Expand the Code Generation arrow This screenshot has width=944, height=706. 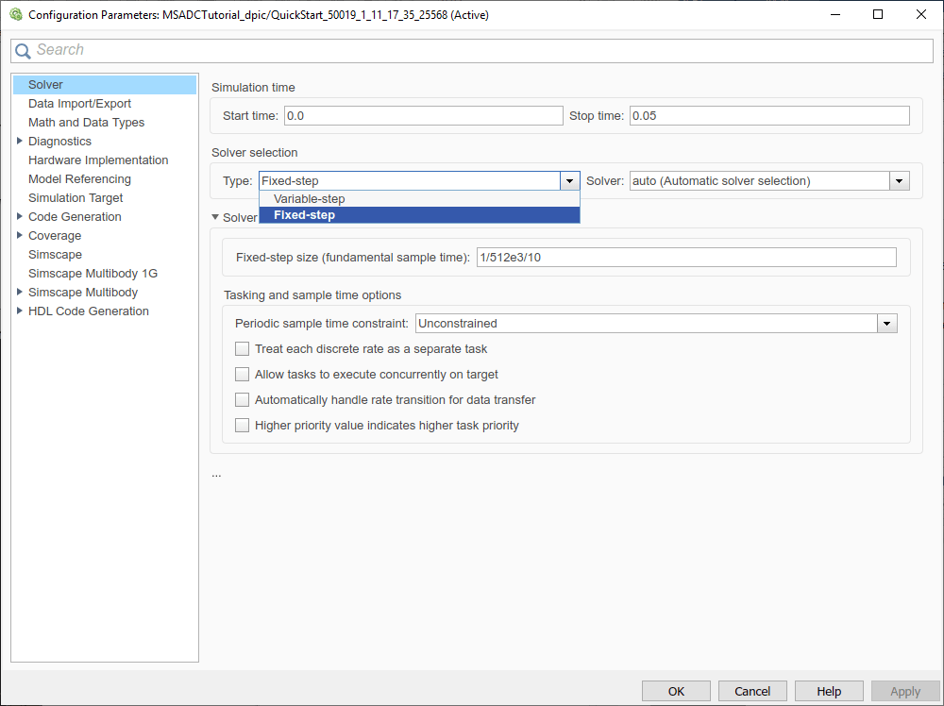[x=20, y=217]
